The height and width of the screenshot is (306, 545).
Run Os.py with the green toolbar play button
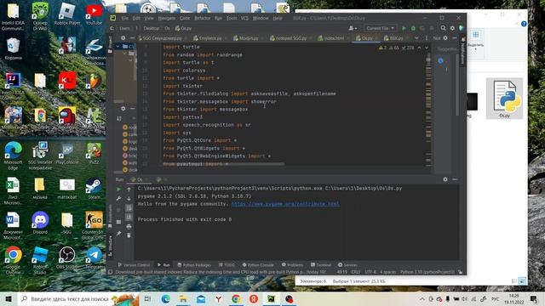tap(404, 28)
